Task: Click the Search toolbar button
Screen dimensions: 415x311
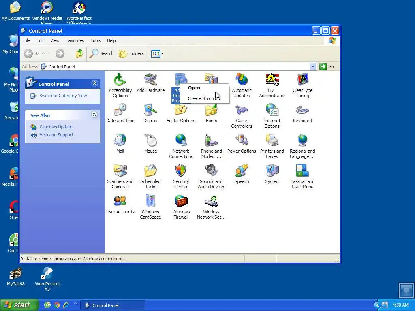Action: [102, 53]
